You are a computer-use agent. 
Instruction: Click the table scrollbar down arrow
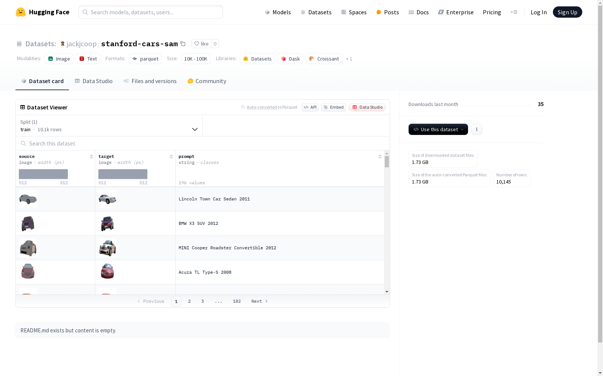(387, 292)
